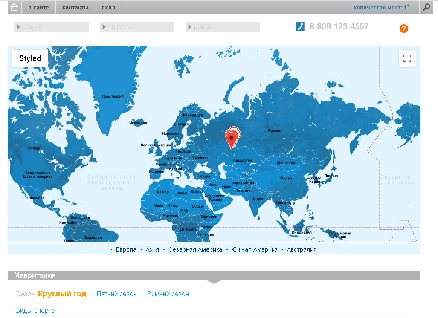Click 'Индия' label on the map

(x=257, y=199)
